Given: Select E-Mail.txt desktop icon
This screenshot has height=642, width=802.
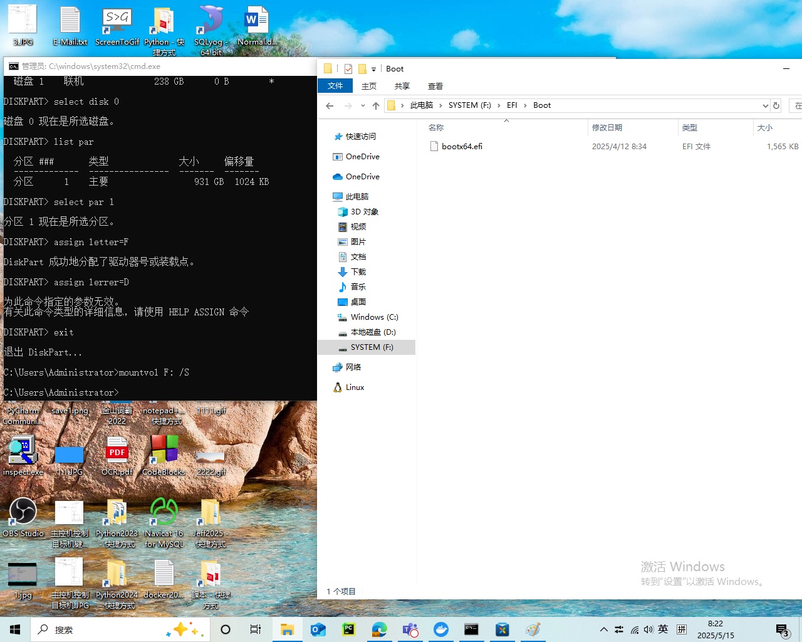Looking at the screenshot, I should [x=70, y=26].
